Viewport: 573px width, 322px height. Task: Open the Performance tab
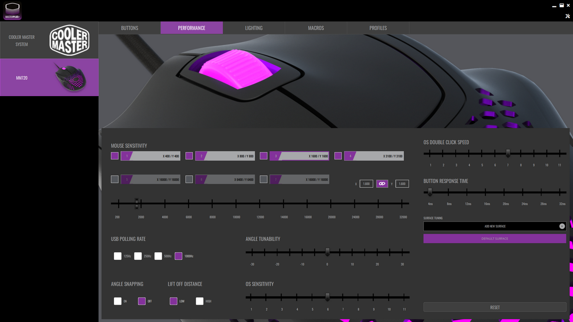(192, 28)
